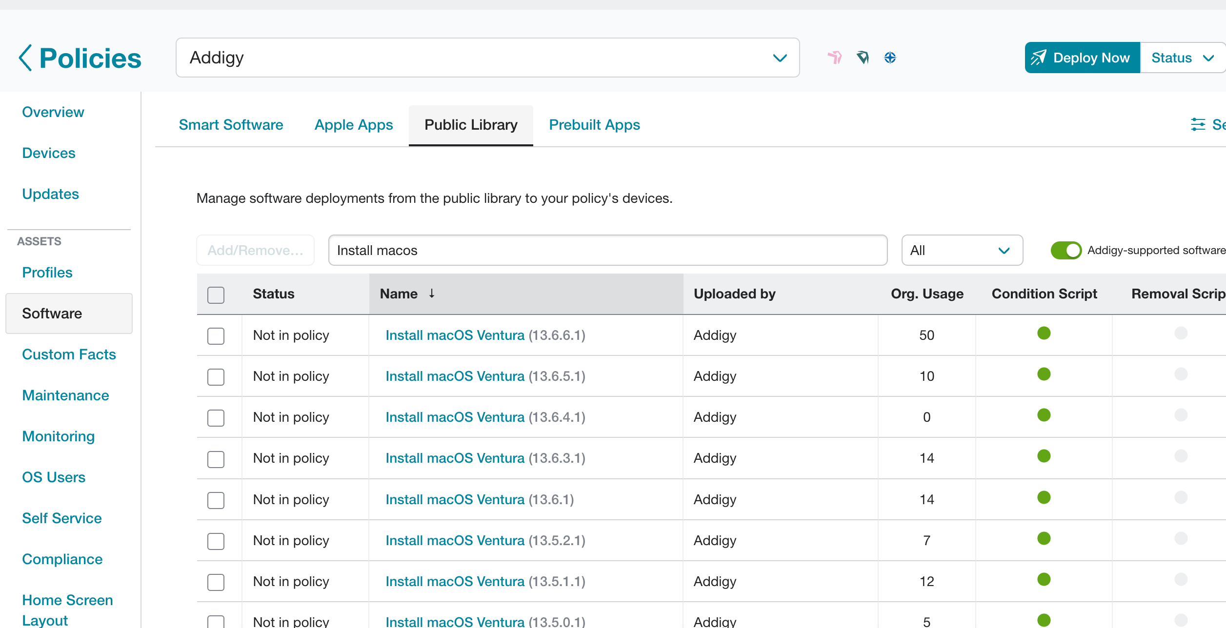
Task: Check the box for Ventura 13.6.1 row
Action: [216, 500]
